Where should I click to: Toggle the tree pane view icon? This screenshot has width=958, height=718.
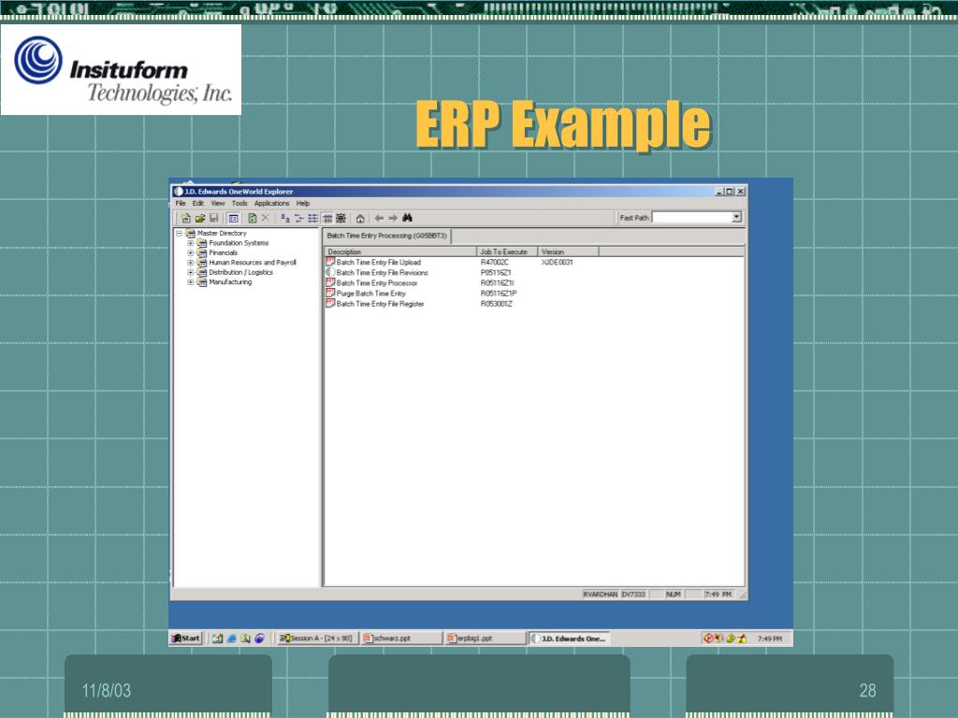point(233,218)
